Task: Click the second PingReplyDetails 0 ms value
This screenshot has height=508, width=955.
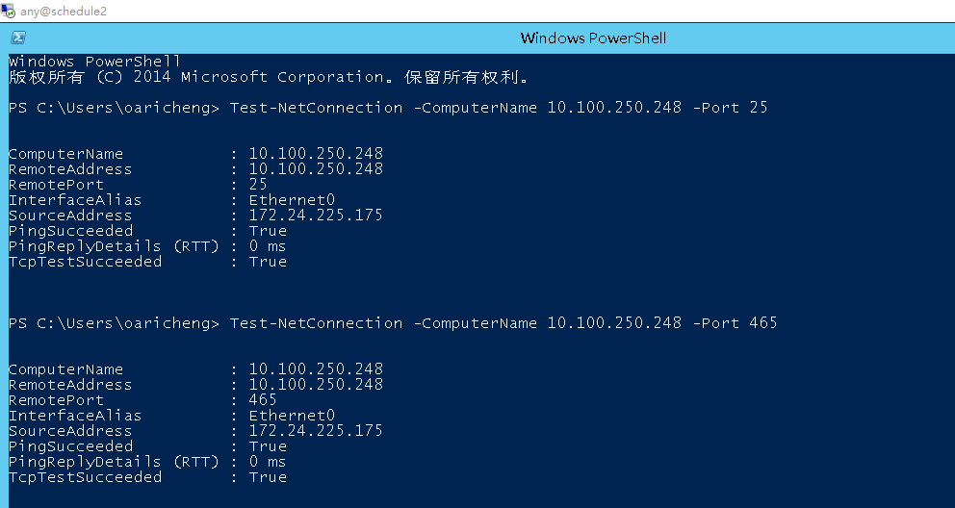Action: (x=268, y=462)
